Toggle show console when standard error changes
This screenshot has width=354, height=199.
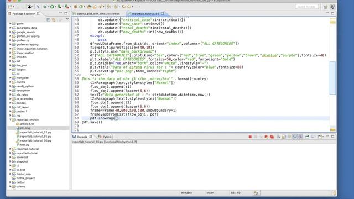point(300,137)
